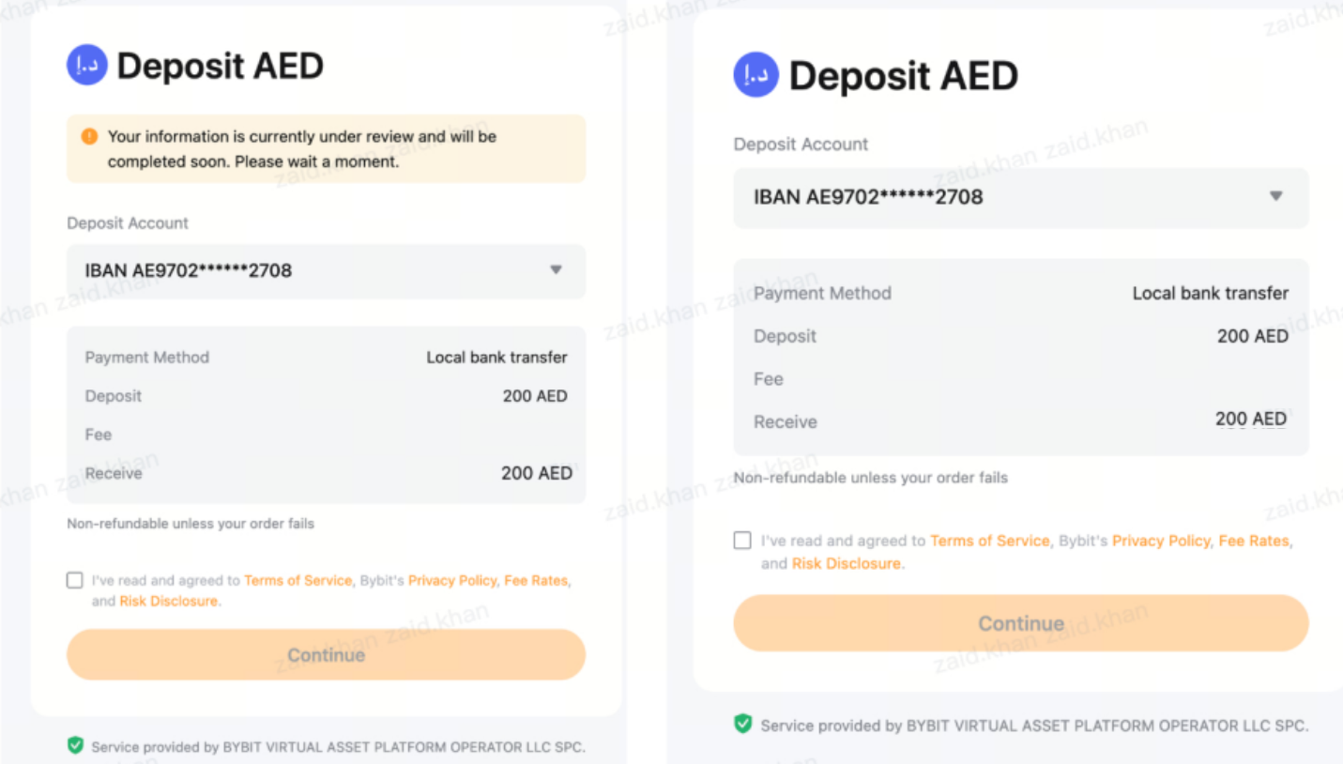Screen dimensions: 1343x764
Task: Tick the agreement checkbox in right panel
Action: tap(742, 541)
